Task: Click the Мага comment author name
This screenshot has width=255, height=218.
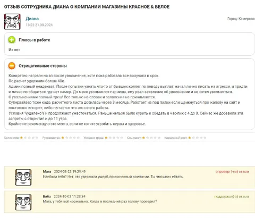Action: click(x=47, y=171)
